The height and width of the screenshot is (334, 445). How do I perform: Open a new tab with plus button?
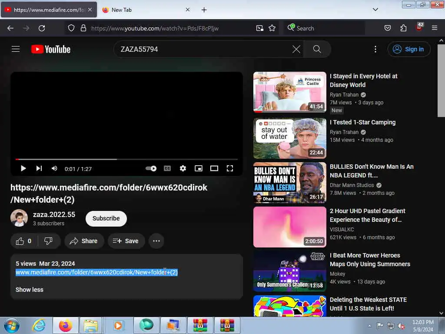pyautogui.click(x=204, y=10)
